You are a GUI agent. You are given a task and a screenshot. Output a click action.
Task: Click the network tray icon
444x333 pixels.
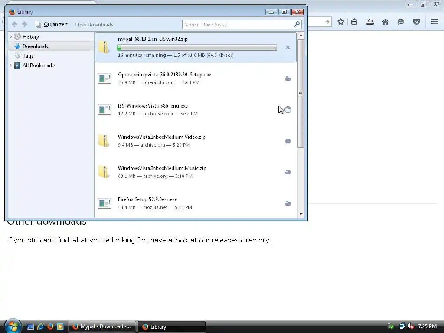(x=402, y=326)
